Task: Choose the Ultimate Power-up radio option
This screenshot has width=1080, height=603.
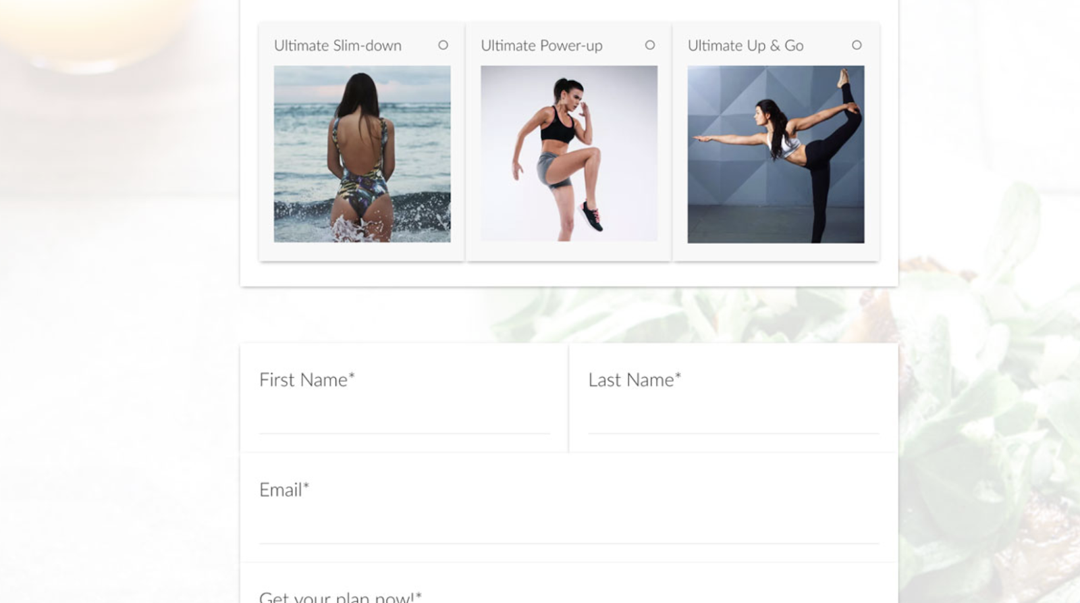Action: tap(649, 45)
